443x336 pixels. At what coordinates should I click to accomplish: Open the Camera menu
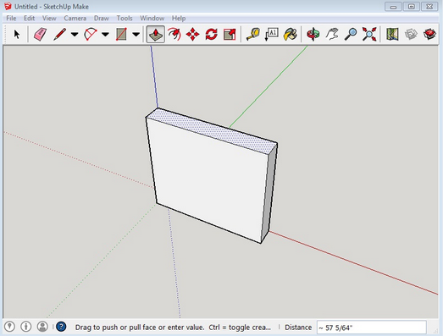click(75, 19)
